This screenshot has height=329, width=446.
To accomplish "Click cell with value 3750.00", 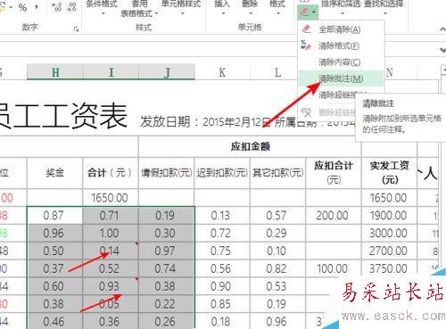I will [389, 268].
